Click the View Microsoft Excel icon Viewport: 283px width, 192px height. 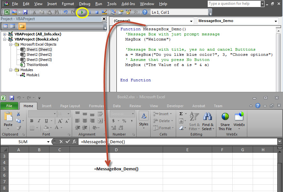point(7,12)
